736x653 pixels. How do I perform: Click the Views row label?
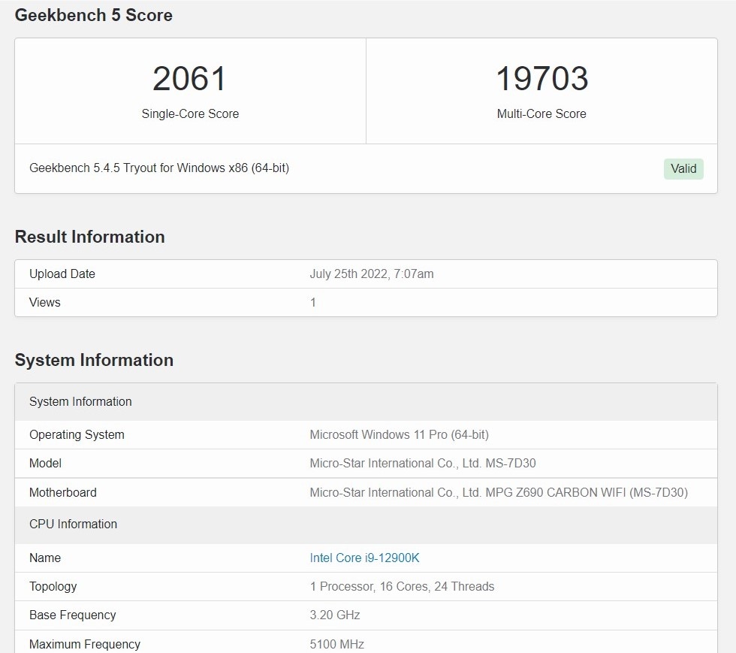[x=45, y=302]
